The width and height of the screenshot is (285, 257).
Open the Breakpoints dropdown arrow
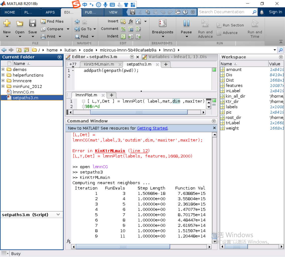[163, 37]
